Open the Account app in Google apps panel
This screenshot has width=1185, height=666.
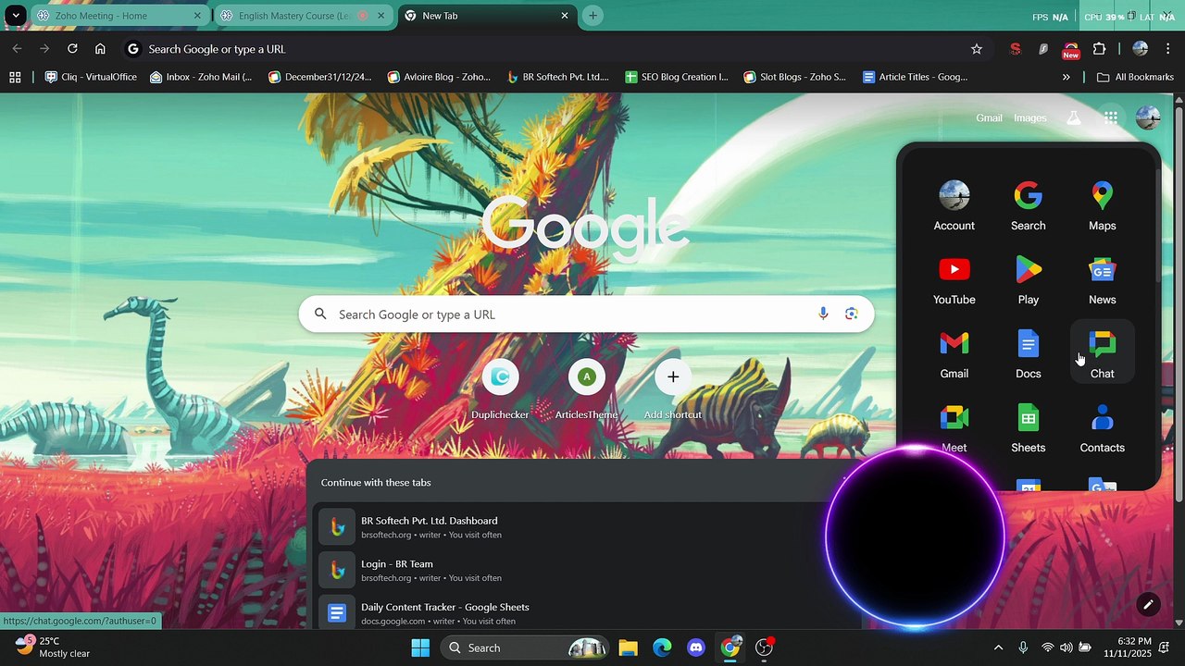[x=954, y=206]
